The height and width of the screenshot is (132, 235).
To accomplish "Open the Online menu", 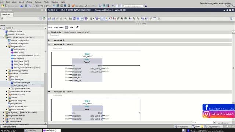I will click(29, 2).
